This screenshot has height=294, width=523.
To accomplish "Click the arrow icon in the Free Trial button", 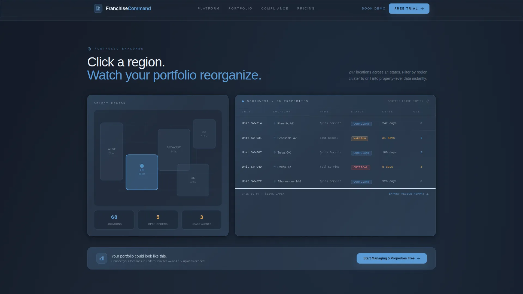I will tap(422, 9).
